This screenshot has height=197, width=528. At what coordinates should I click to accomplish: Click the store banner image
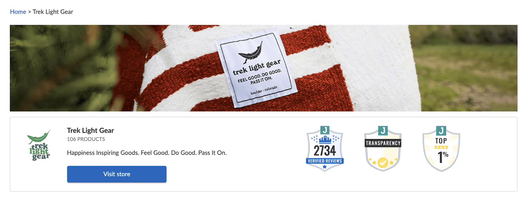[x=264, y=68]
